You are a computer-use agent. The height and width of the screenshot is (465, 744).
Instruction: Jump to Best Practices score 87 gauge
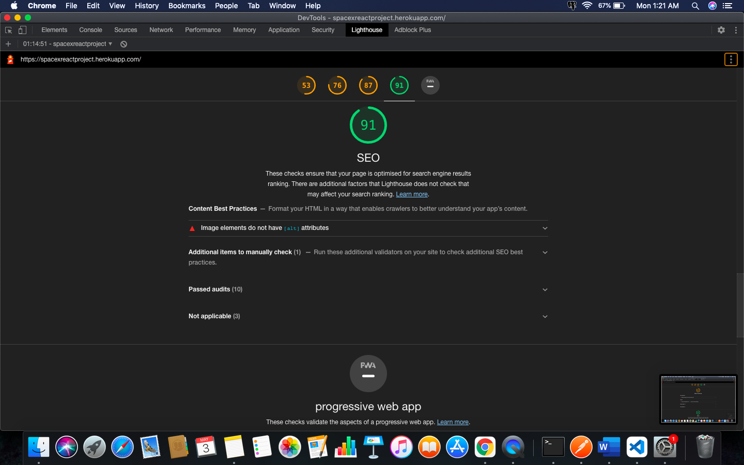368,85
